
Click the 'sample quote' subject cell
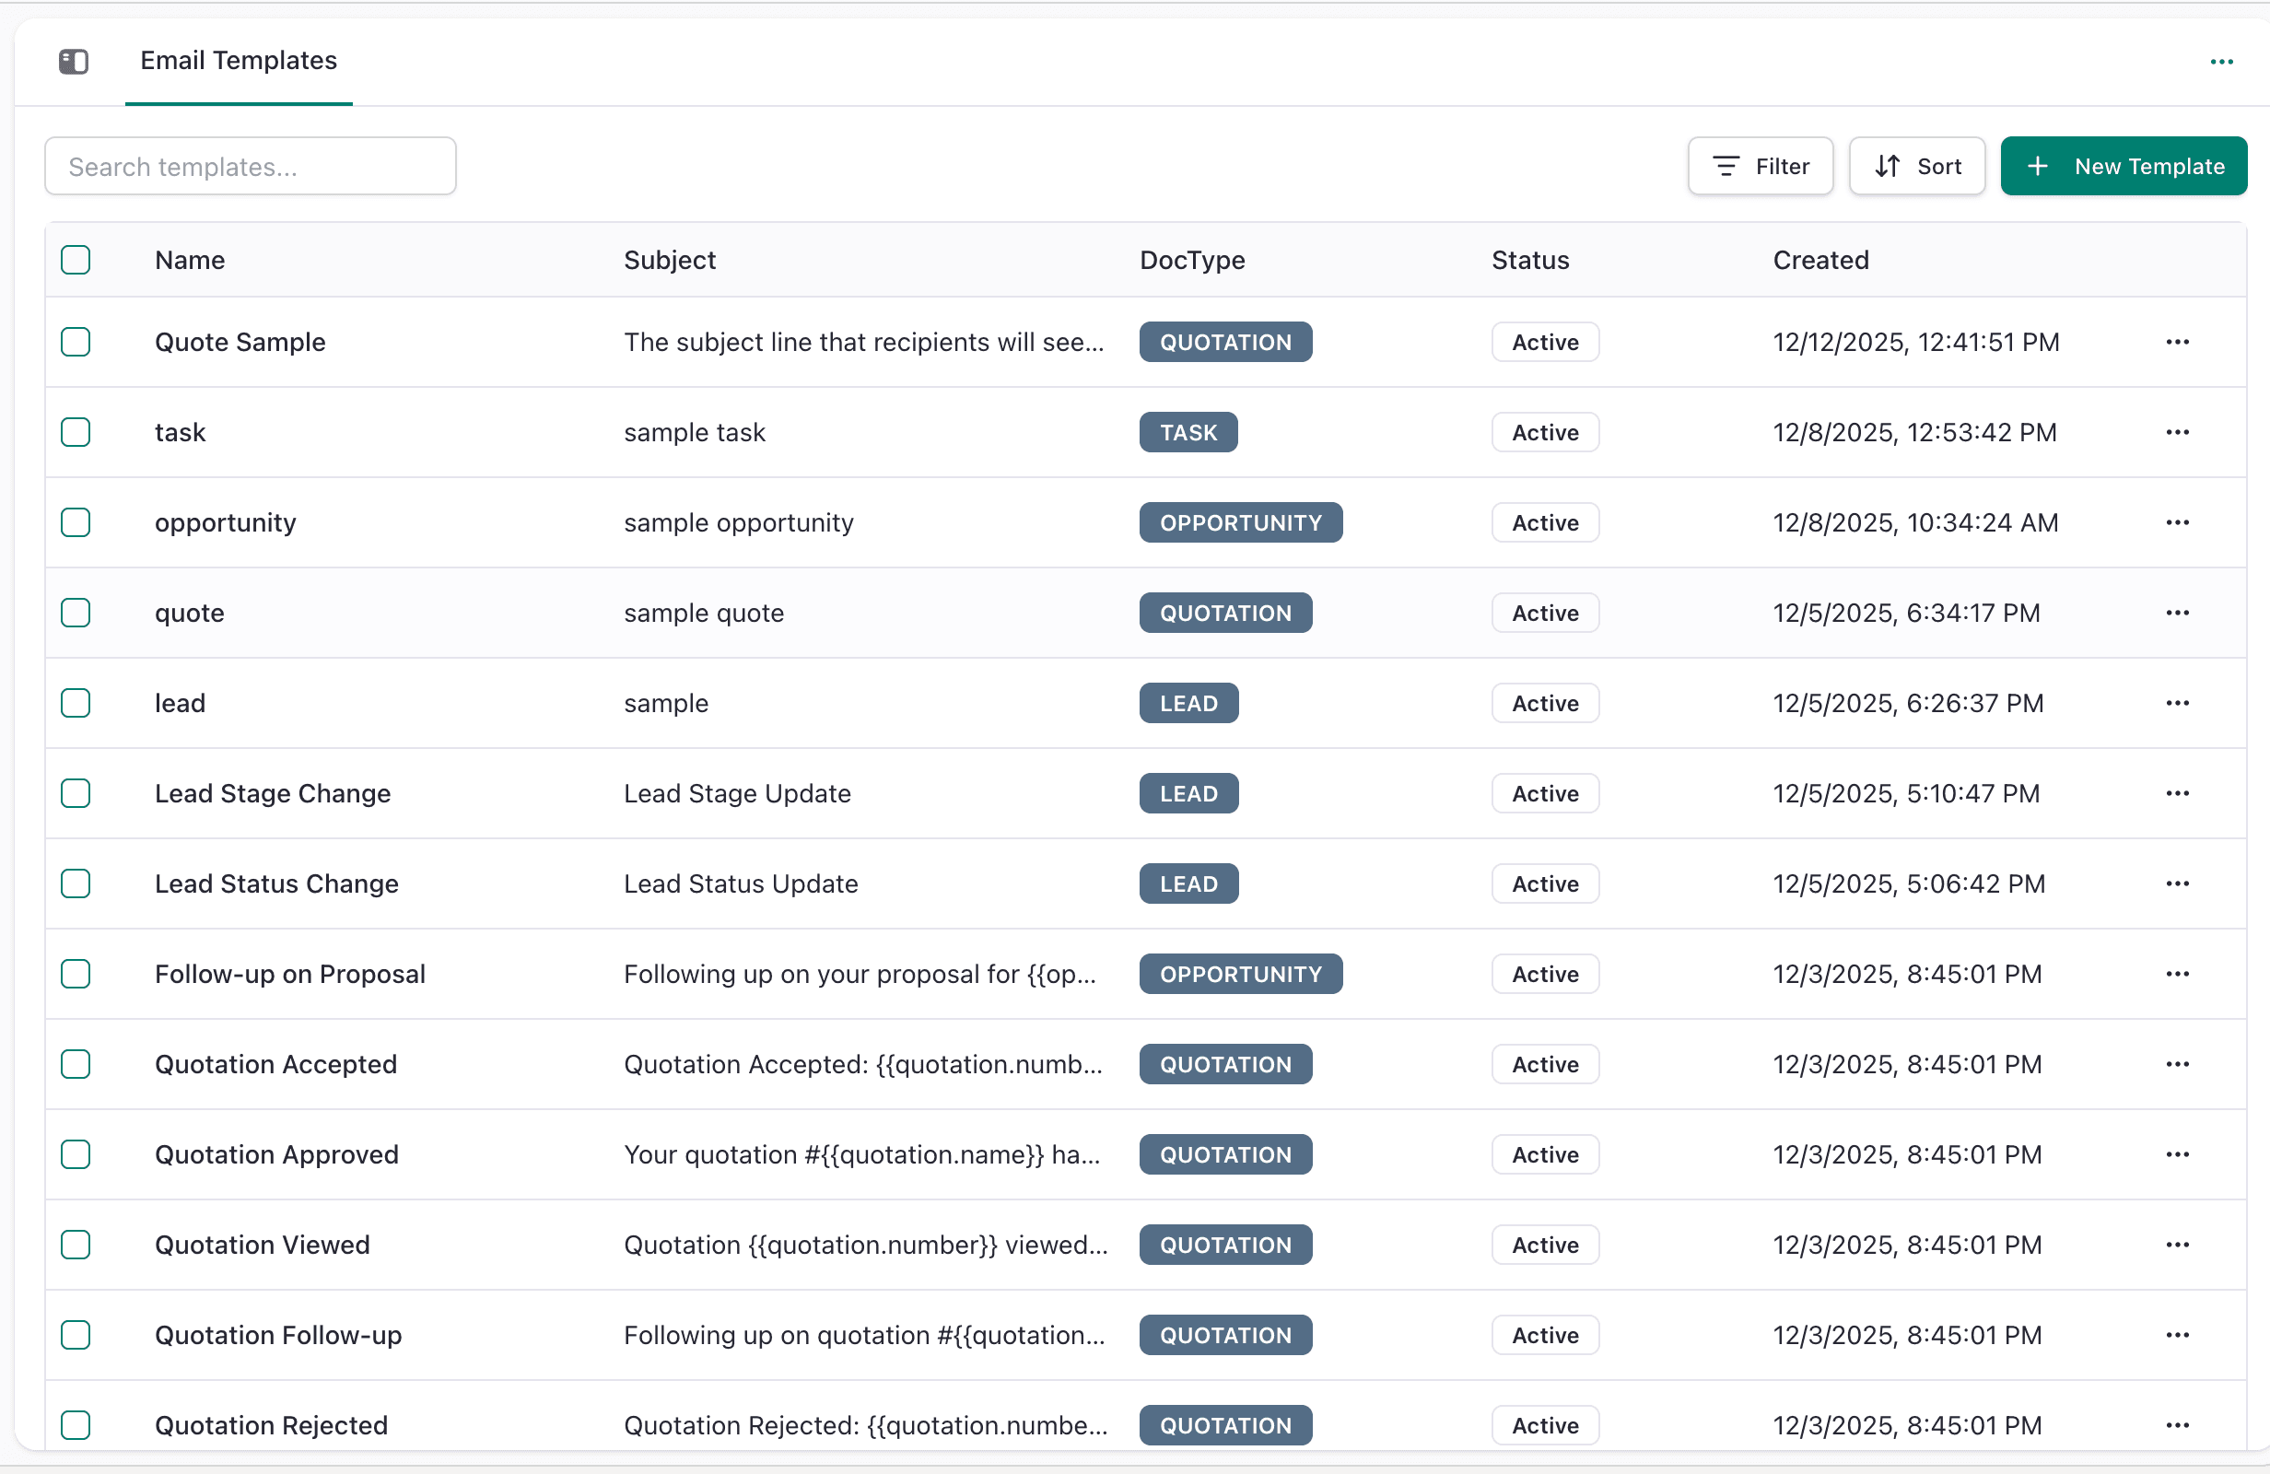point(704,613)
